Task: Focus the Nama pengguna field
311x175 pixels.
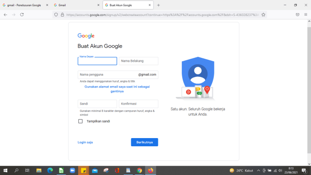Action: pos(118,74)
